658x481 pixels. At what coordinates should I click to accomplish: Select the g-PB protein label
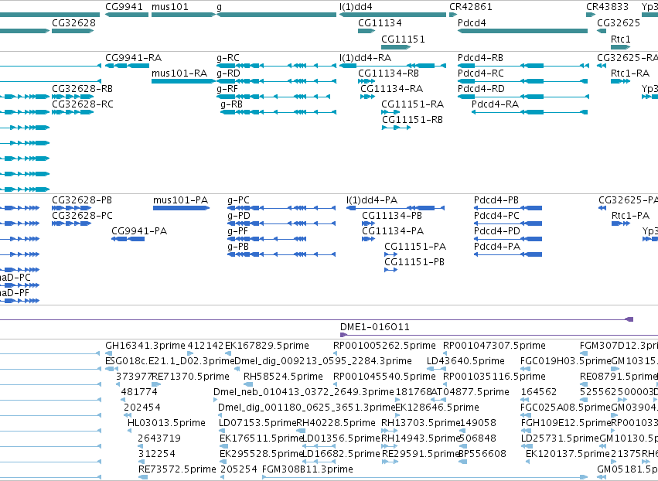[238, 247]
